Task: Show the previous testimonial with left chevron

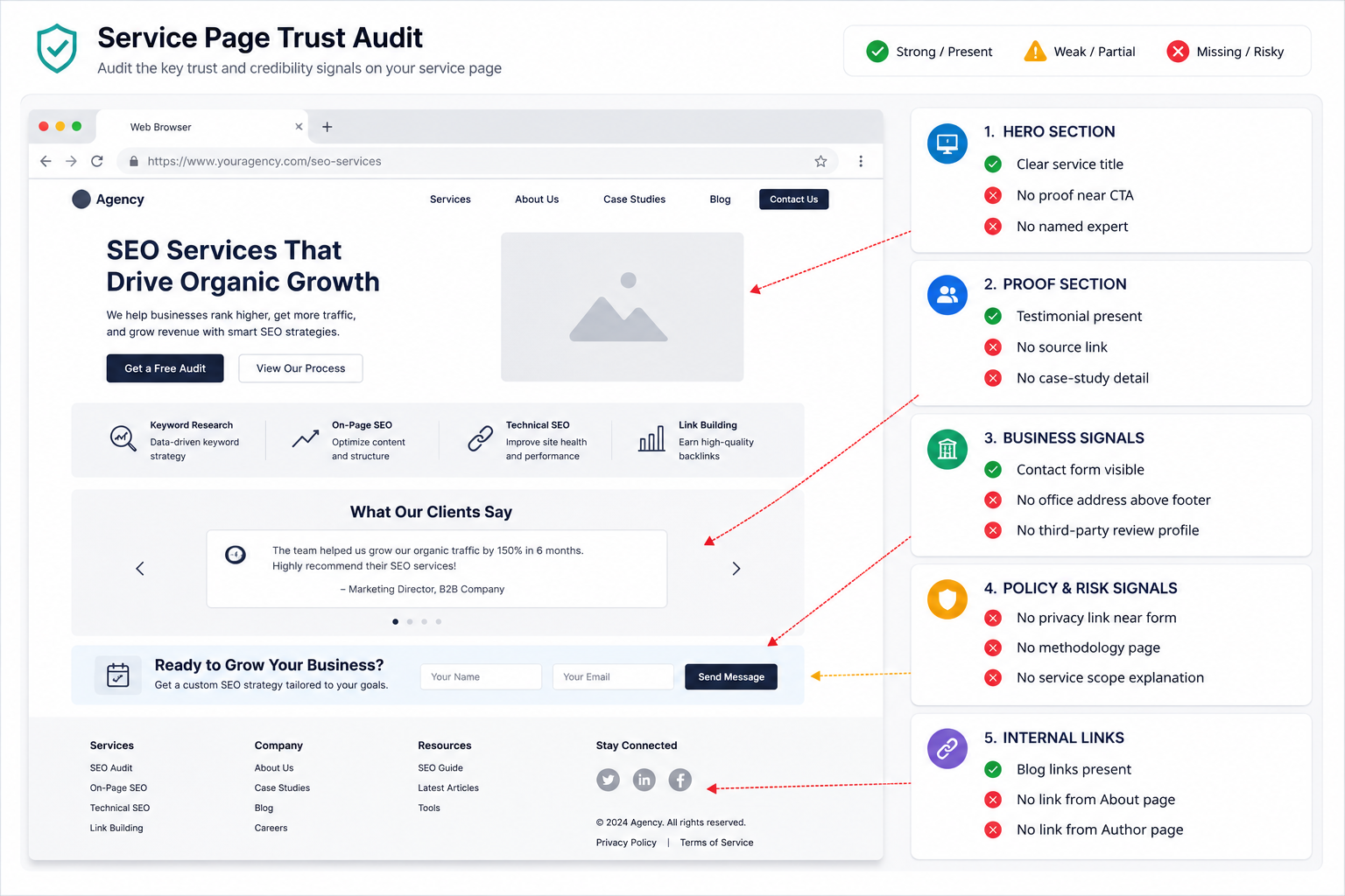Action: 140,569
